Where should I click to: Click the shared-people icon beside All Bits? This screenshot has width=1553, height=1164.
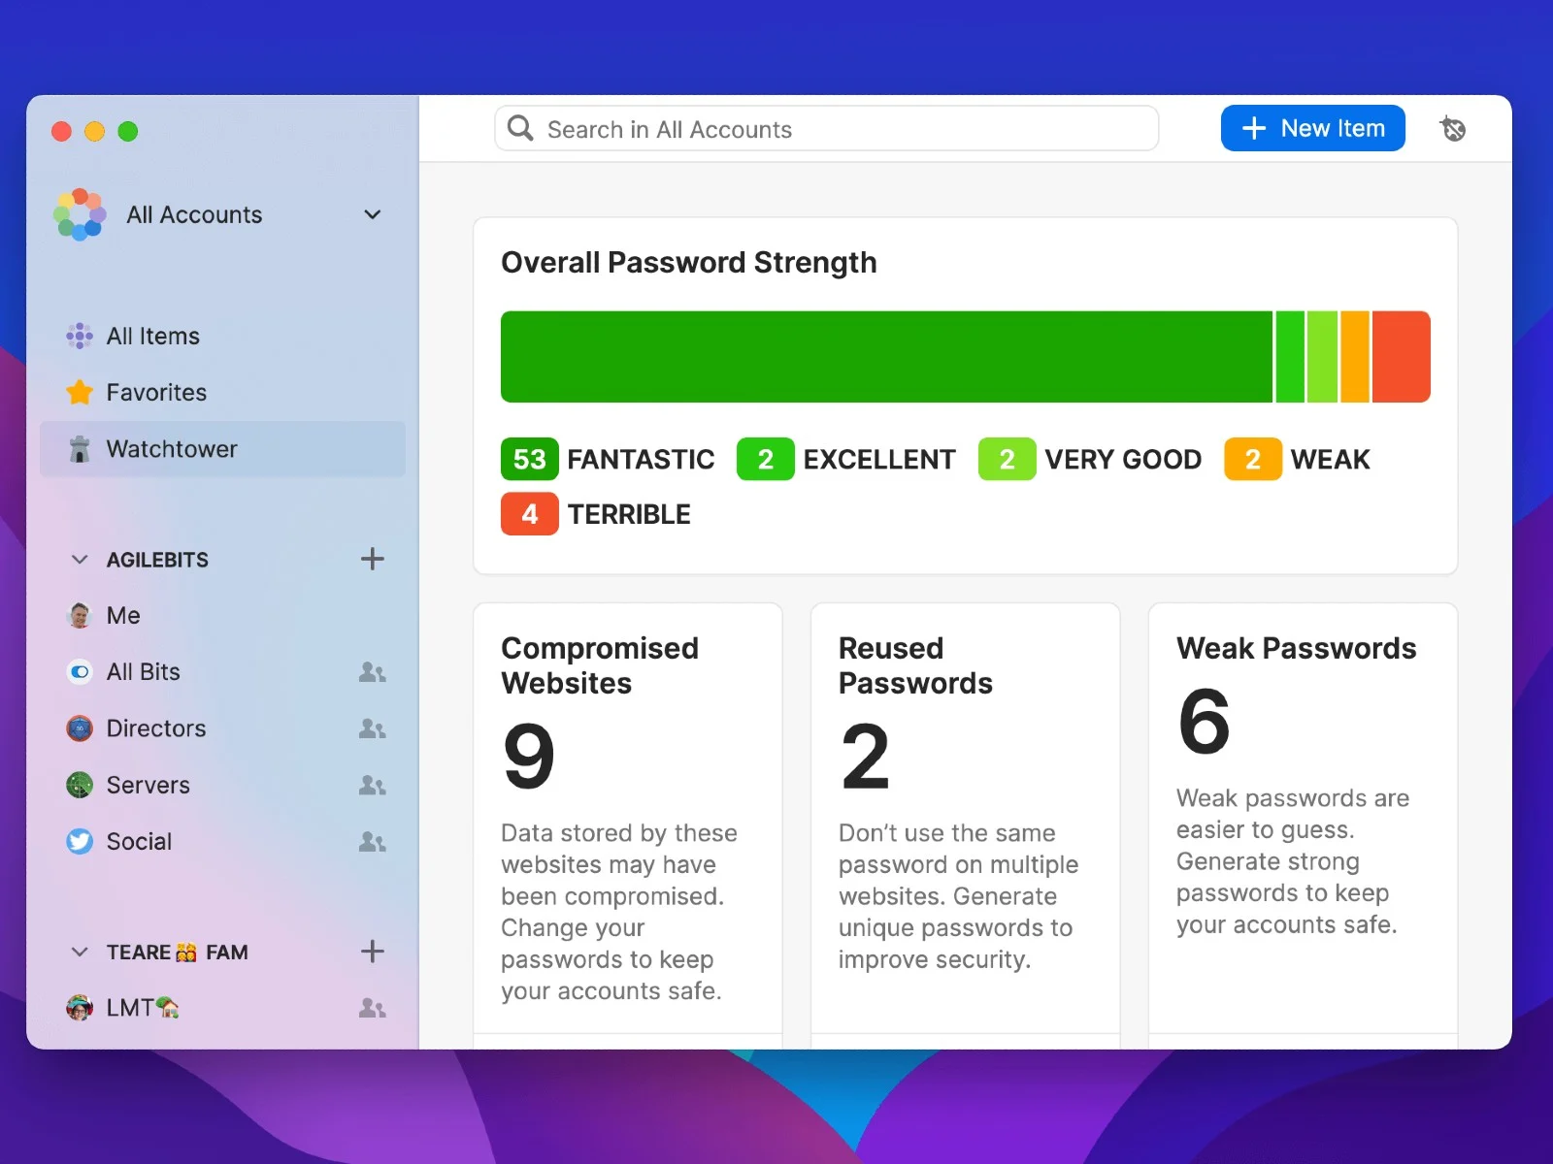373,672
